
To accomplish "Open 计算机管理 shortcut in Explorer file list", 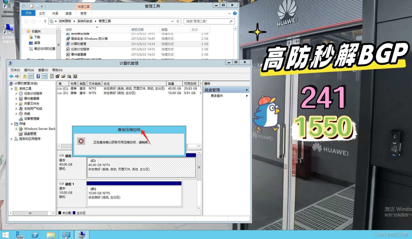I will [78, 44].
